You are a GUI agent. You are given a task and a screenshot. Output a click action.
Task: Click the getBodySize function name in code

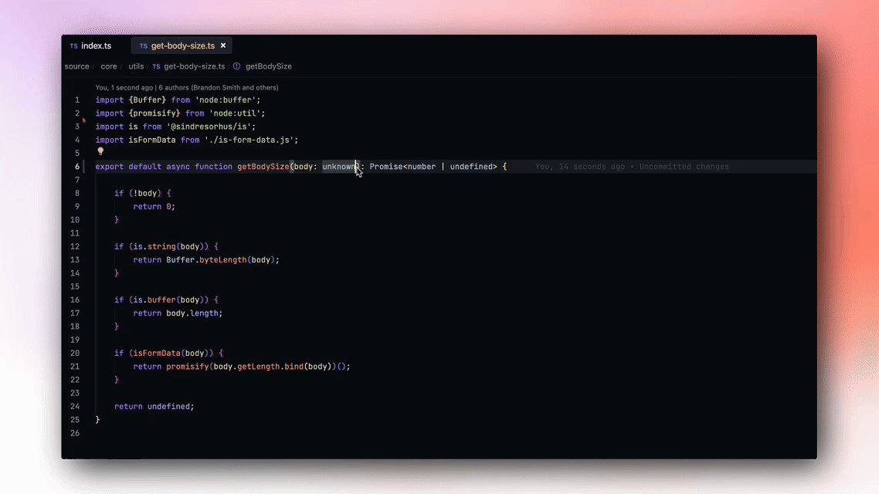click(x=263, y=167)
